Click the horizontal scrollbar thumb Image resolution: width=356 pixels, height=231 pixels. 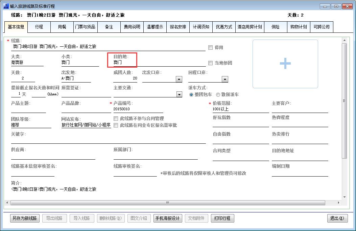pos(167,203)
